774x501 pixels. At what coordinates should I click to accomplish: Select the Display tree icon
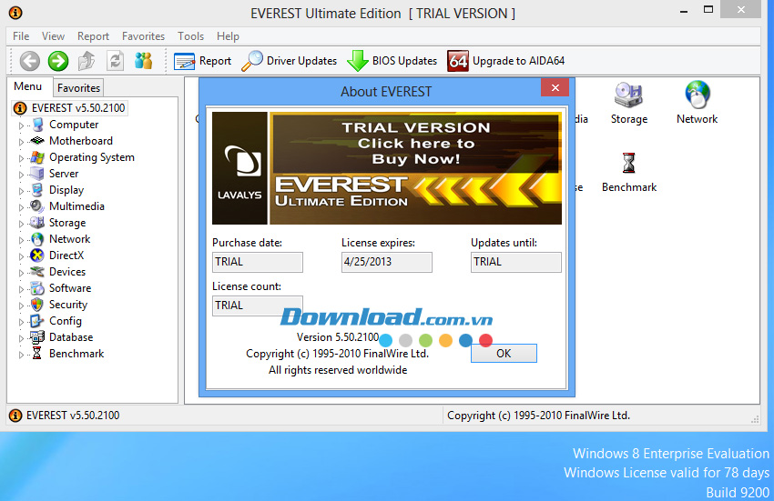37,190
